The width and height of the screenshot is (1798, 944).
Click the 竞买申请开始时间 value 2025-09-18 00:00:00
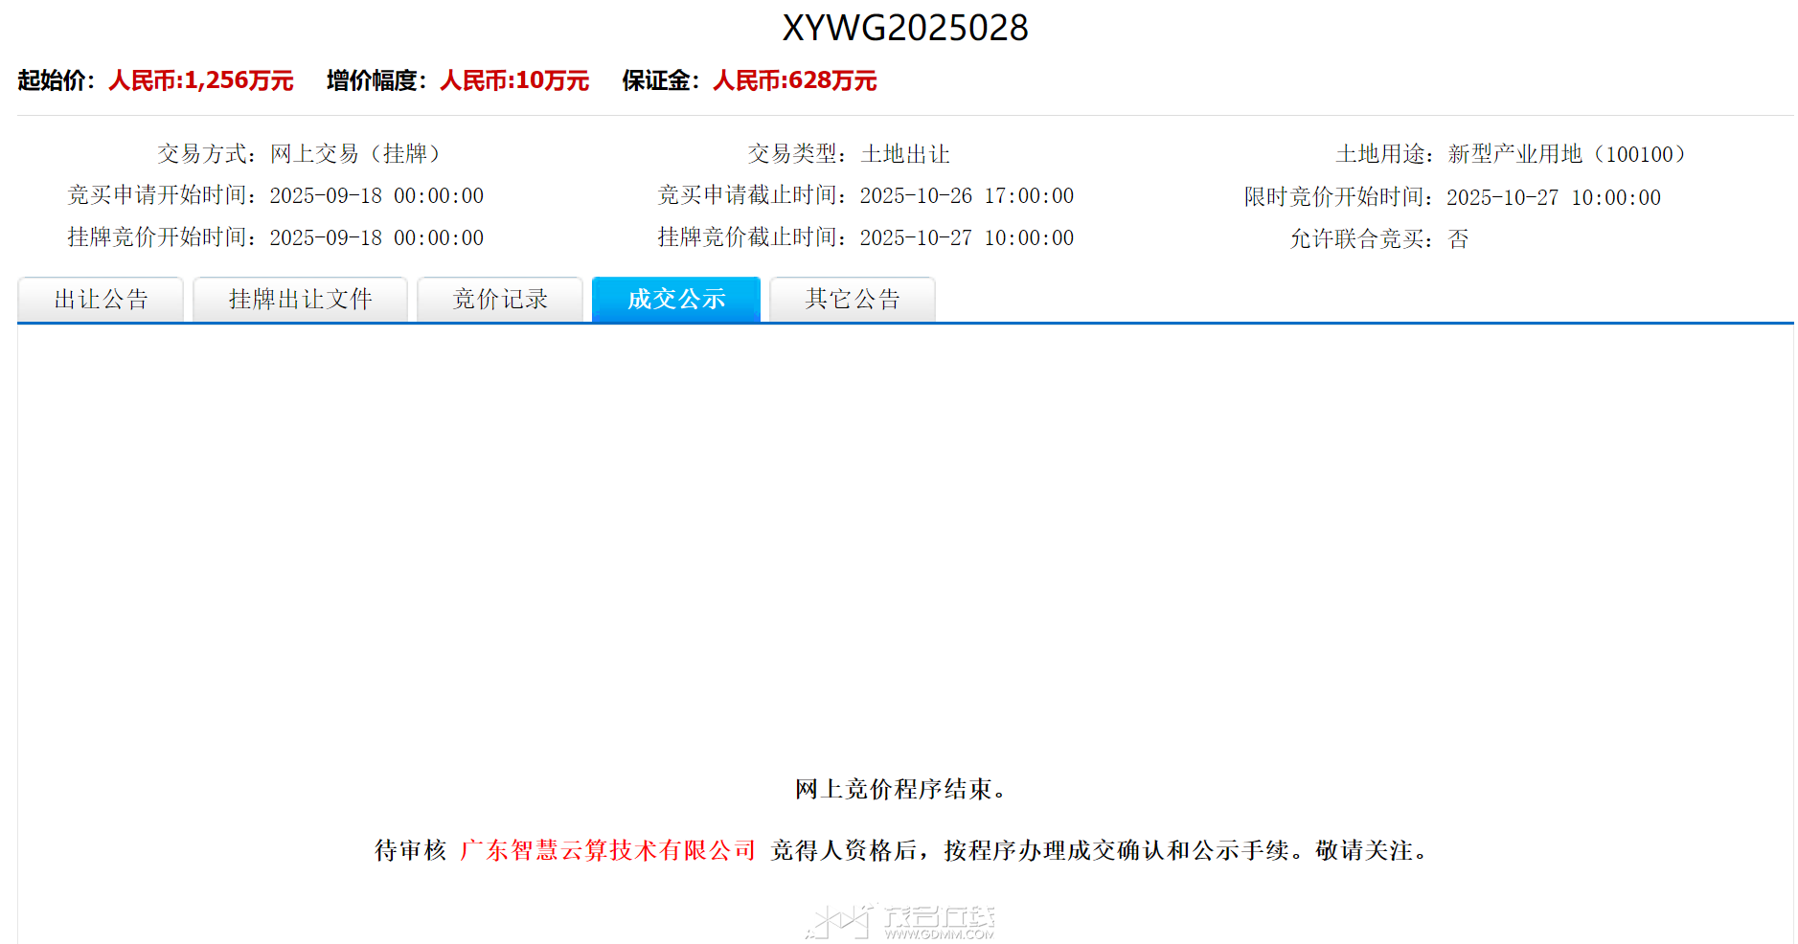(376, 196)
